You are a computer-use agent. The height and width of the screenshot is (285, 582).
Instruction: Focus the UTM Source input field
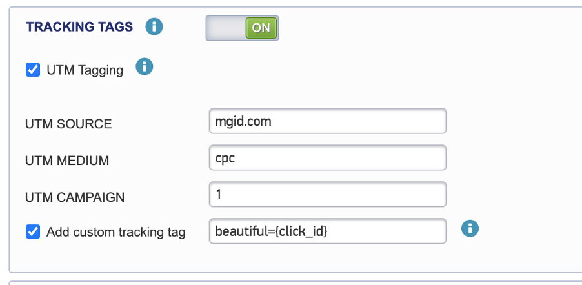327,121
